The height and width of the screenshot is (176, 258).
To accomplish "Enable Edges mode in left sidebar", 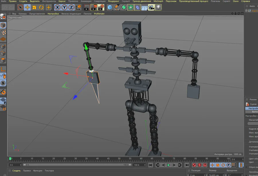I will [x=3, y=53].
